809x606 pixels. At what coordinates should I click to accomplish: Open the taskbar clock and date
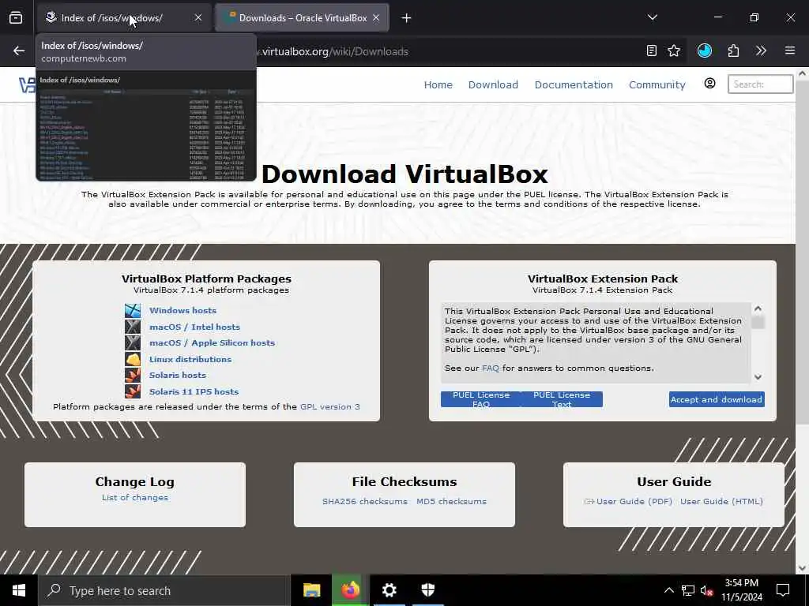[742, 590]
